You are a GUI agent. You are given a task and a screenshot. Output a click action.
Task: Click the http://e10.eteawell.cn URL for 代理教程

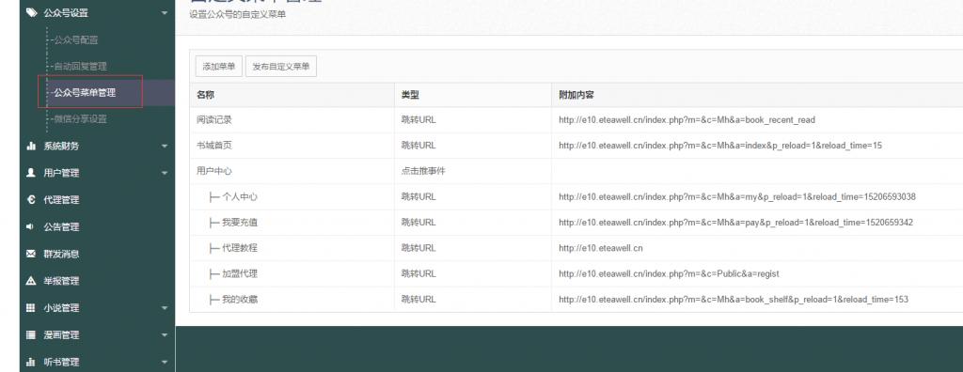pos(601,248)
